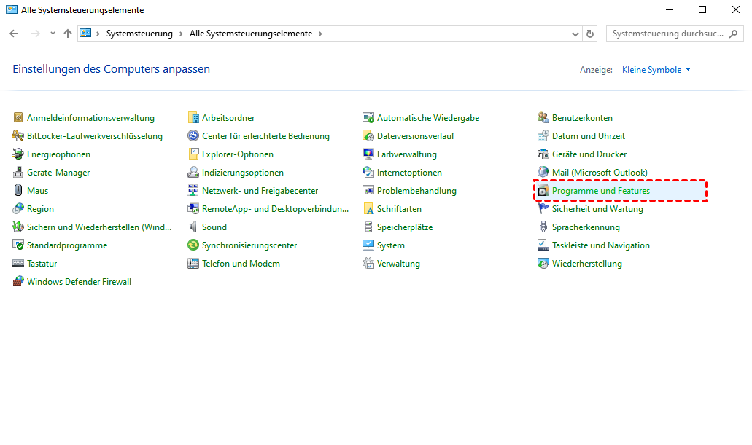Open the Farbverwaltung monitor icon
752x445 pixels.
(x=368, y=154)
